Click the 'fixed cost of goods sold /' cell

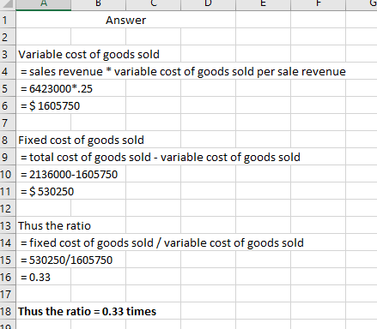[x=162, y=242]
